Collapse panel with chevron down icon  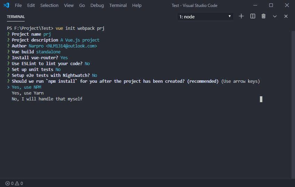pos(275,17)
